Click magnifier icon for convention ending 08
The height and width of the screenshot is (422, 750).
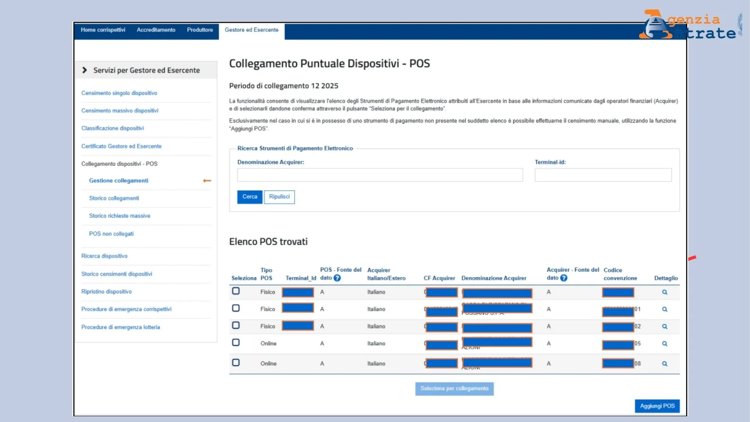pos(664,364)
